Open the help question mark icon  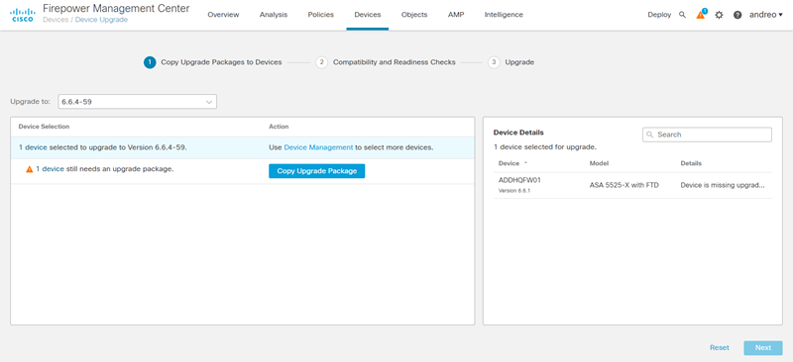click(x=737, y=15)
